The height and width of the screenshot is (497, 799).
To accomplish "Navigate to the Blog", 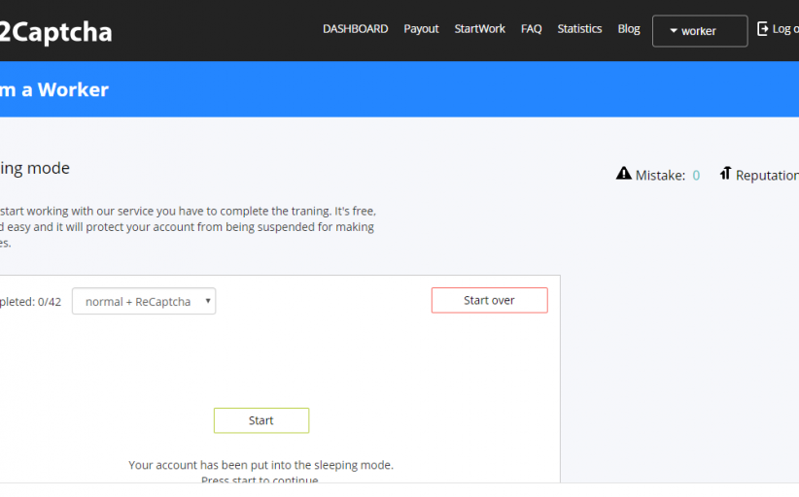I will point(629,29).
